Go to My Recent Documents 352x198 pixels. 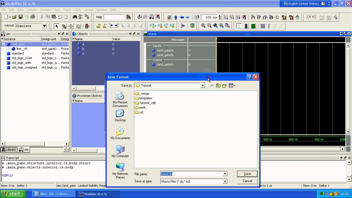pos(120,100)
